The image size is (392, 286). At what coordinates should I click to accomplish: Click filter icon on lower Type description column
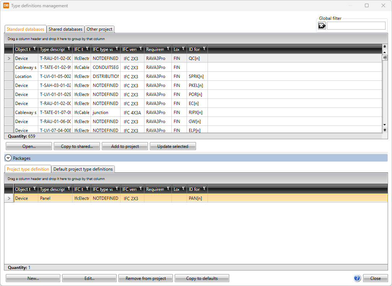tap(69, 189)
